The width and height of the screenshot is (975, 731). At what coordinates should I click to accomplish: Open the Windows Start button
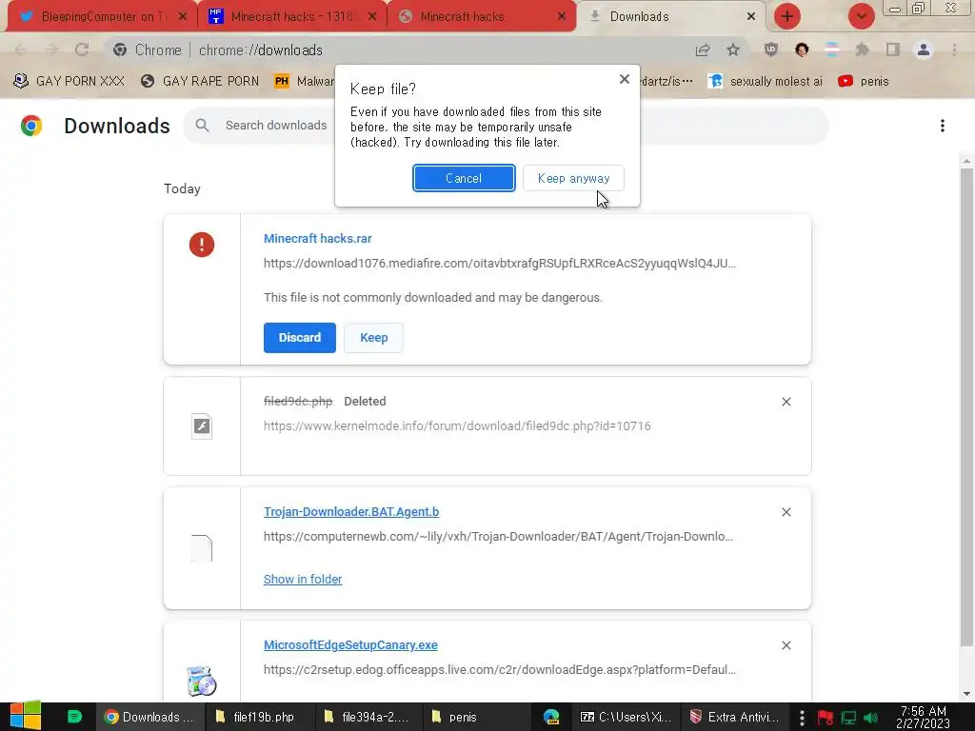click(x=25, y=717)
